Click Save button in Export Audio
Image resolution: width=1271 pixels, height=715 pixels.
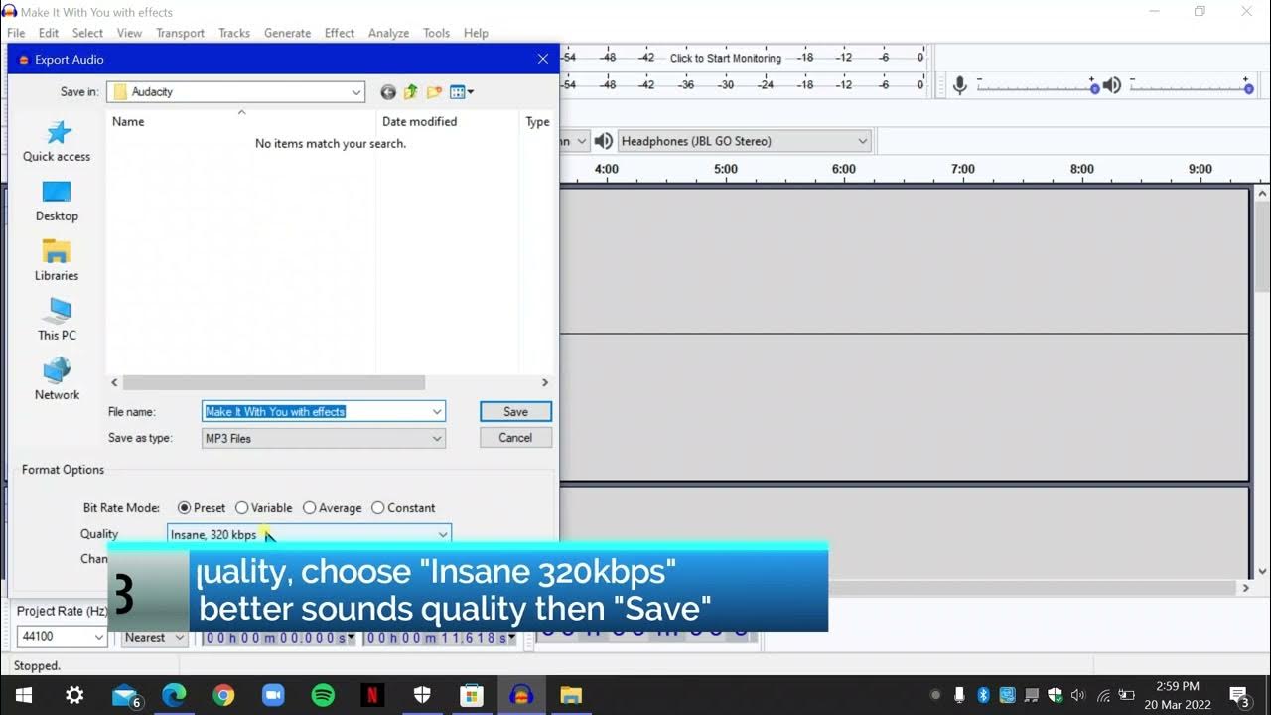tap(515, 411)
